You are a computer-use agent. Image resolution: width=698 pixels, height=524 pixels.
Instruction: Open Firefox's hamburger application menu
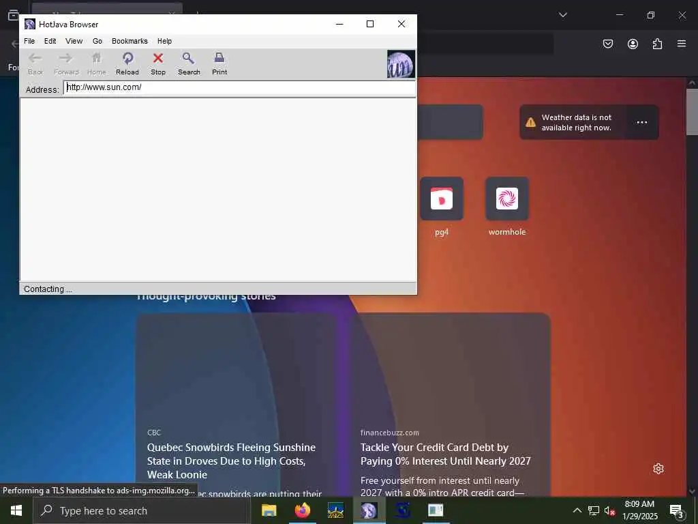[682, 44]
